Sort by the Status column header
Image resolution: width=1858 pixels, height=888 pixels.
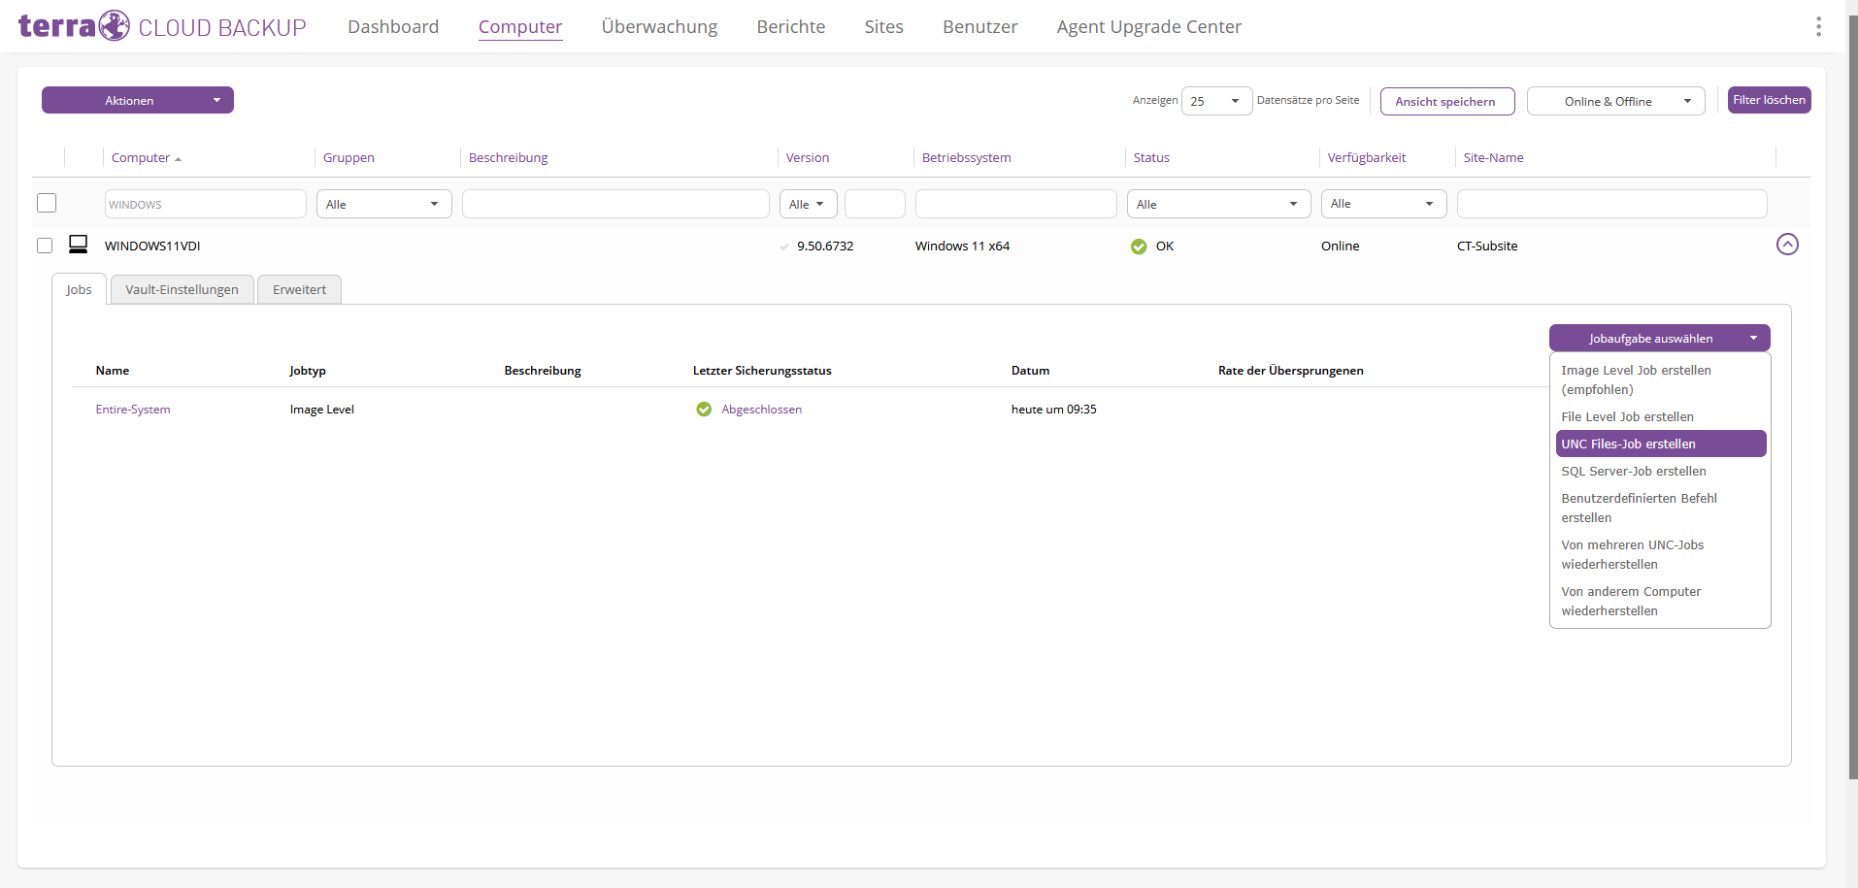[x=1151, y=157]
